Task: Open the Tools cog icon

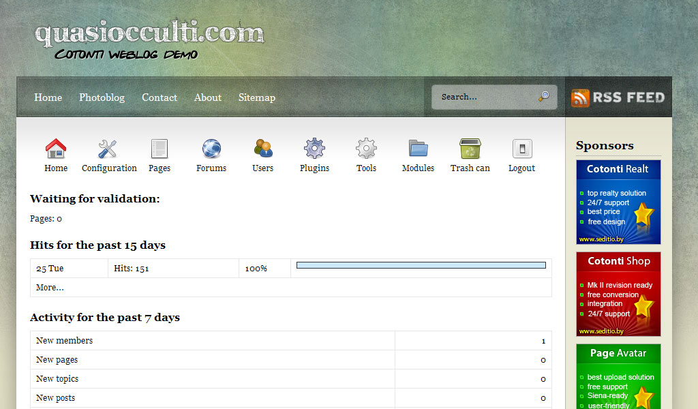Action: pyautogui.click(x=366, y=149)
